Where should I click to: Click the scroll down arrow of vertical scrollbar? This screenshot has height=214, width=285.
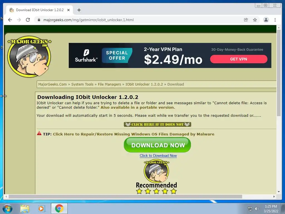click(279, 192)
